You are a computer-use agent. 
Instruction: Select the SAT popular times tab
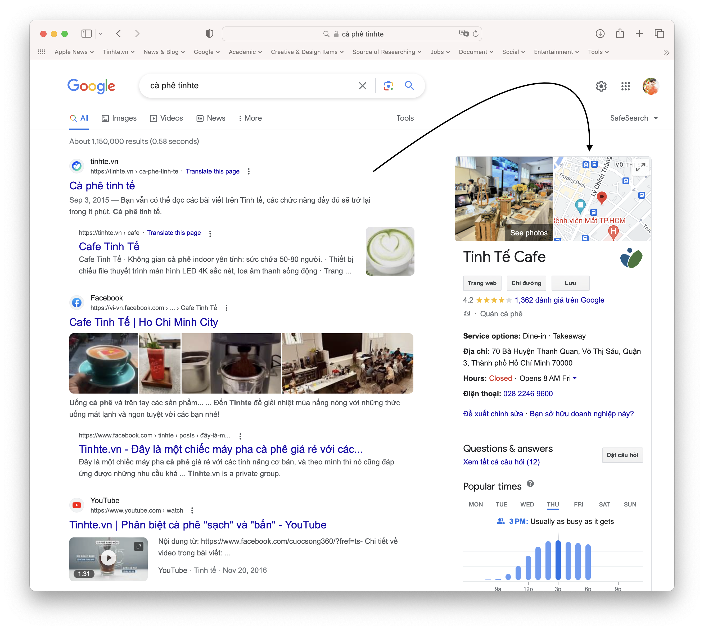click(604, 504)
